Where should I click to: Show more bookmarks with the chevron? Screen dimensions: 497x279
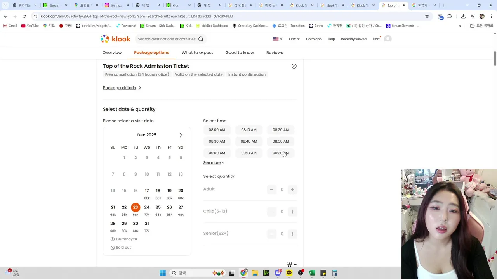click(460, 26)
